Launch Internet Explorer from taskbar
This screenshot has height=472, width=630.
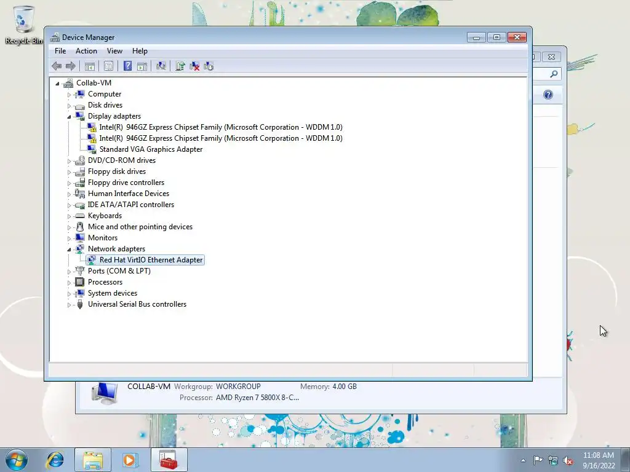pyautogui.click(x=55, y=460)
